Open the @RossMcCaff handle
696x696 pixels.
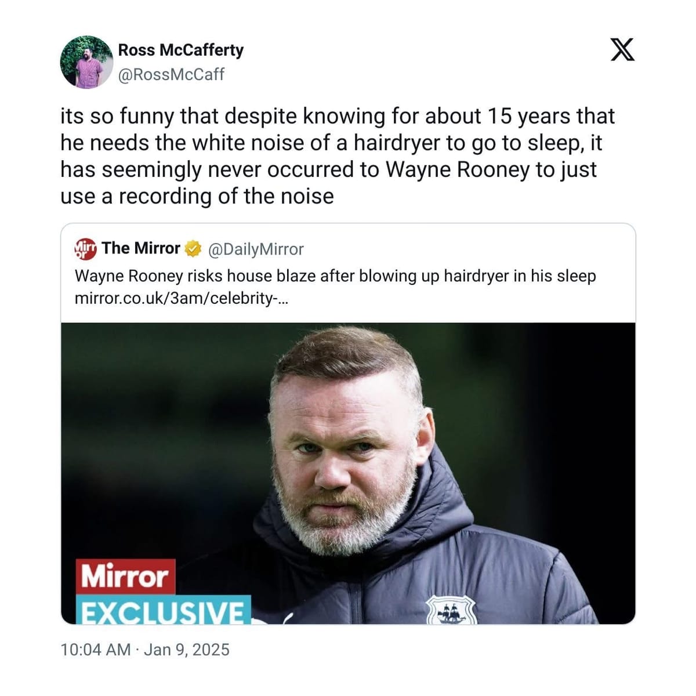pyautogui.click(x=171, y=75)
